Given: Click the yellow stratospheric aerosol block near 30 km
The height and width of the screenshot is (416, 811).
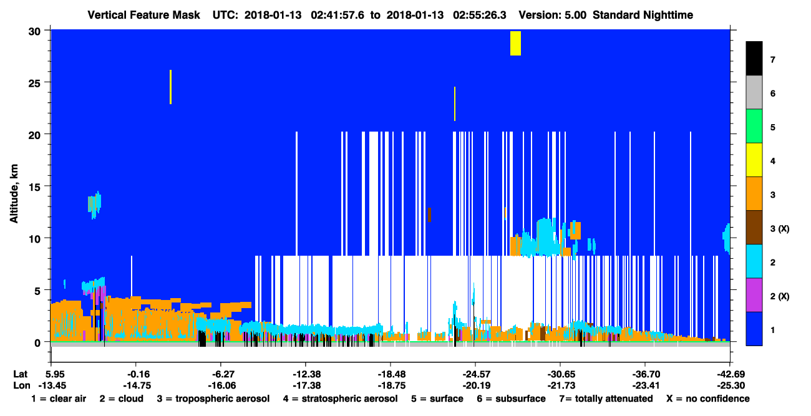Looking at the screenshot, I should (515, 43).
